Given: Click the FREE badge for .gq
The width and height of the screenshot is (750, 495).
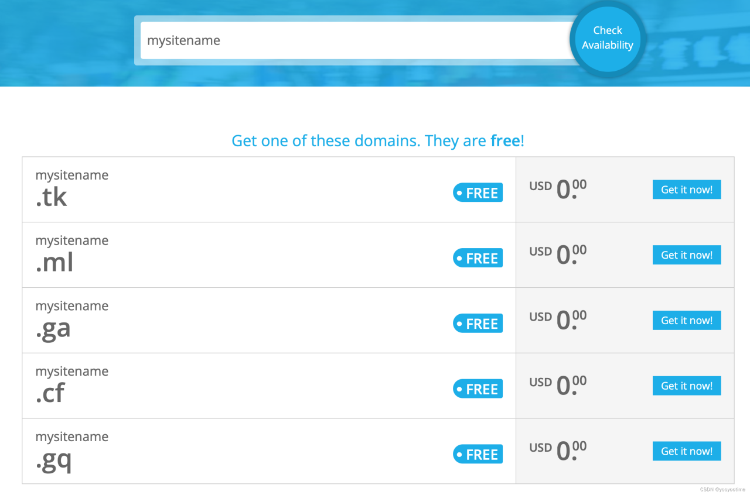Looking at the screenshot, I should pyautogui.click(x=478, y=455).
